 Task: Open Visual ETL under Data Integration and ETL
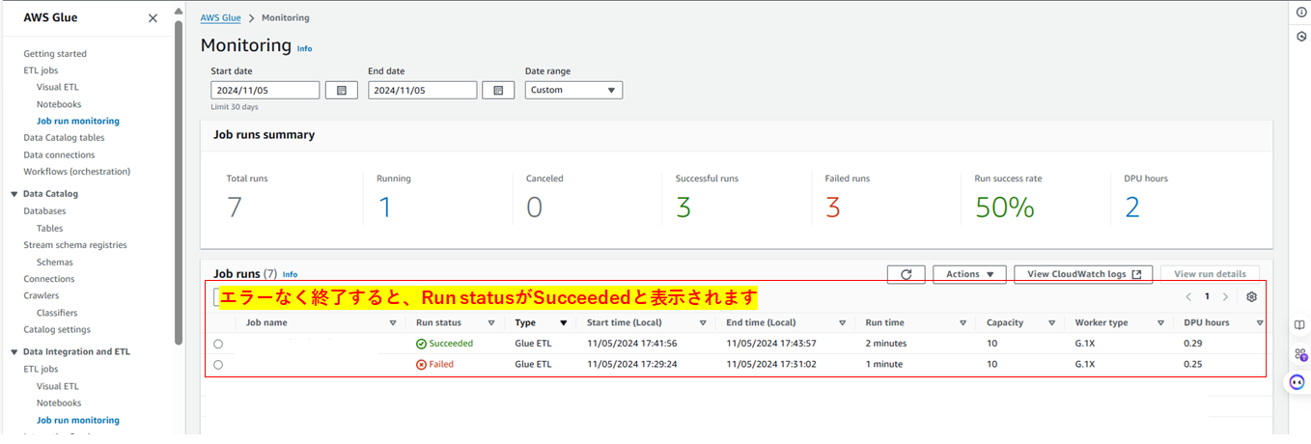pyautogui.click(x=58, y=386)
